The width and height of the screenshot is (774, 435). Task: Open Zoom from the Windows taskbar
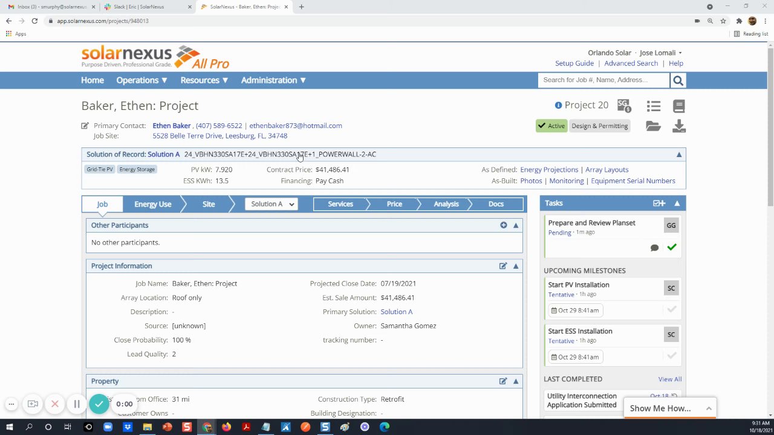(108, 427)
